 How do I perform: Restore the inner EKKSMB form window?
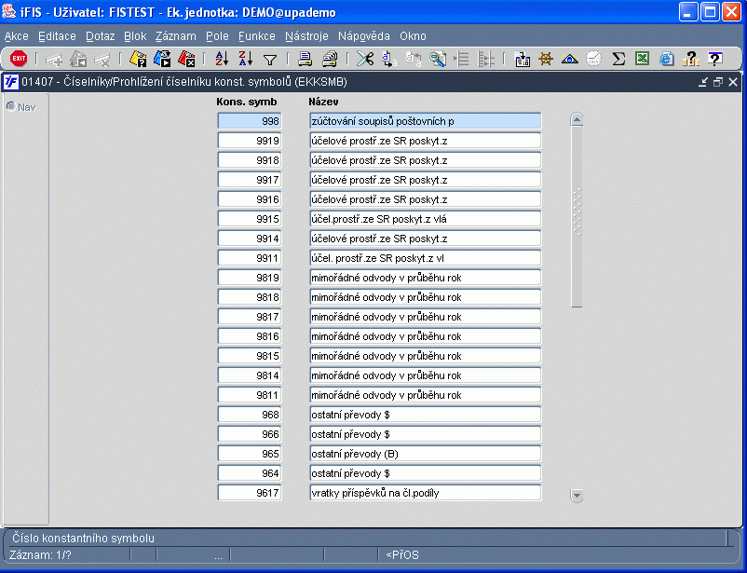(x=718, y=82)
